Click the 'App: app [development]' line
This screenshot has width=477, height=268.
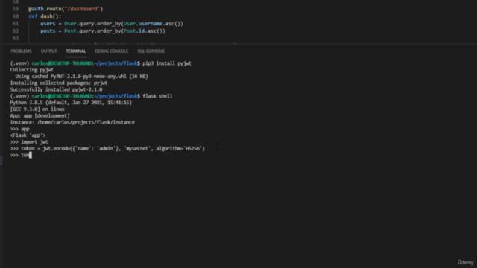pos(40,116)
